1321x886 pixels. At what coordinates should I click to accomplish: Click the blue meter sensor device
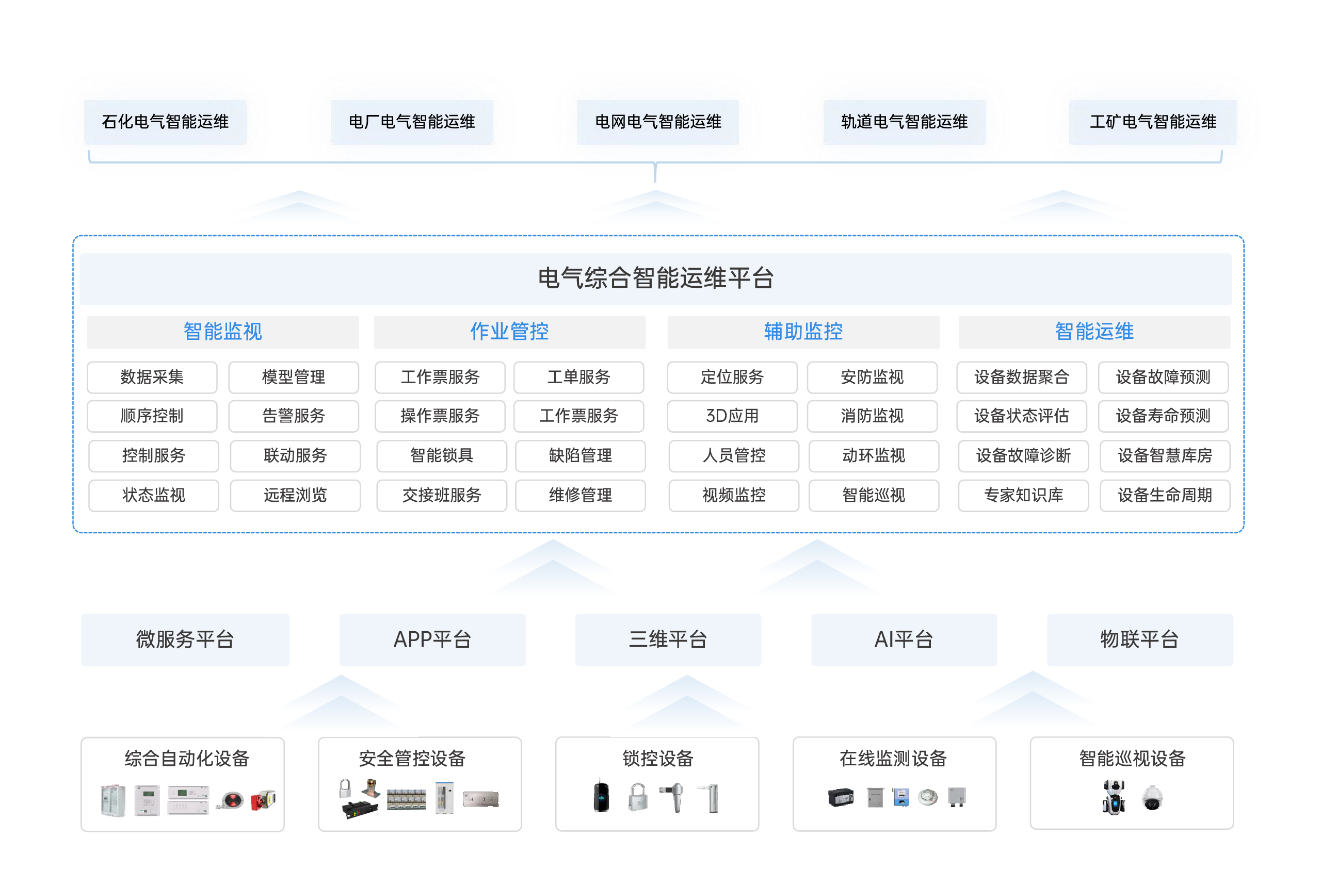pyautogui.click(x=901, y=797)
